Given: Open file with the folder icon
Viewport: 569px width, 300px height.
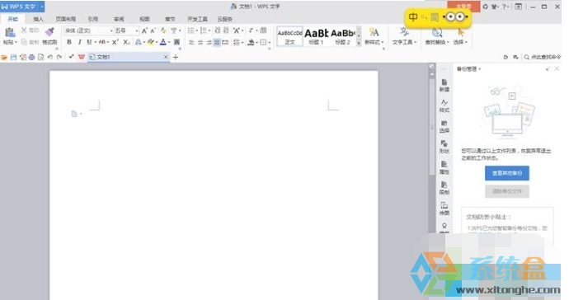Looking at the screenshot, I should (4, 57).
